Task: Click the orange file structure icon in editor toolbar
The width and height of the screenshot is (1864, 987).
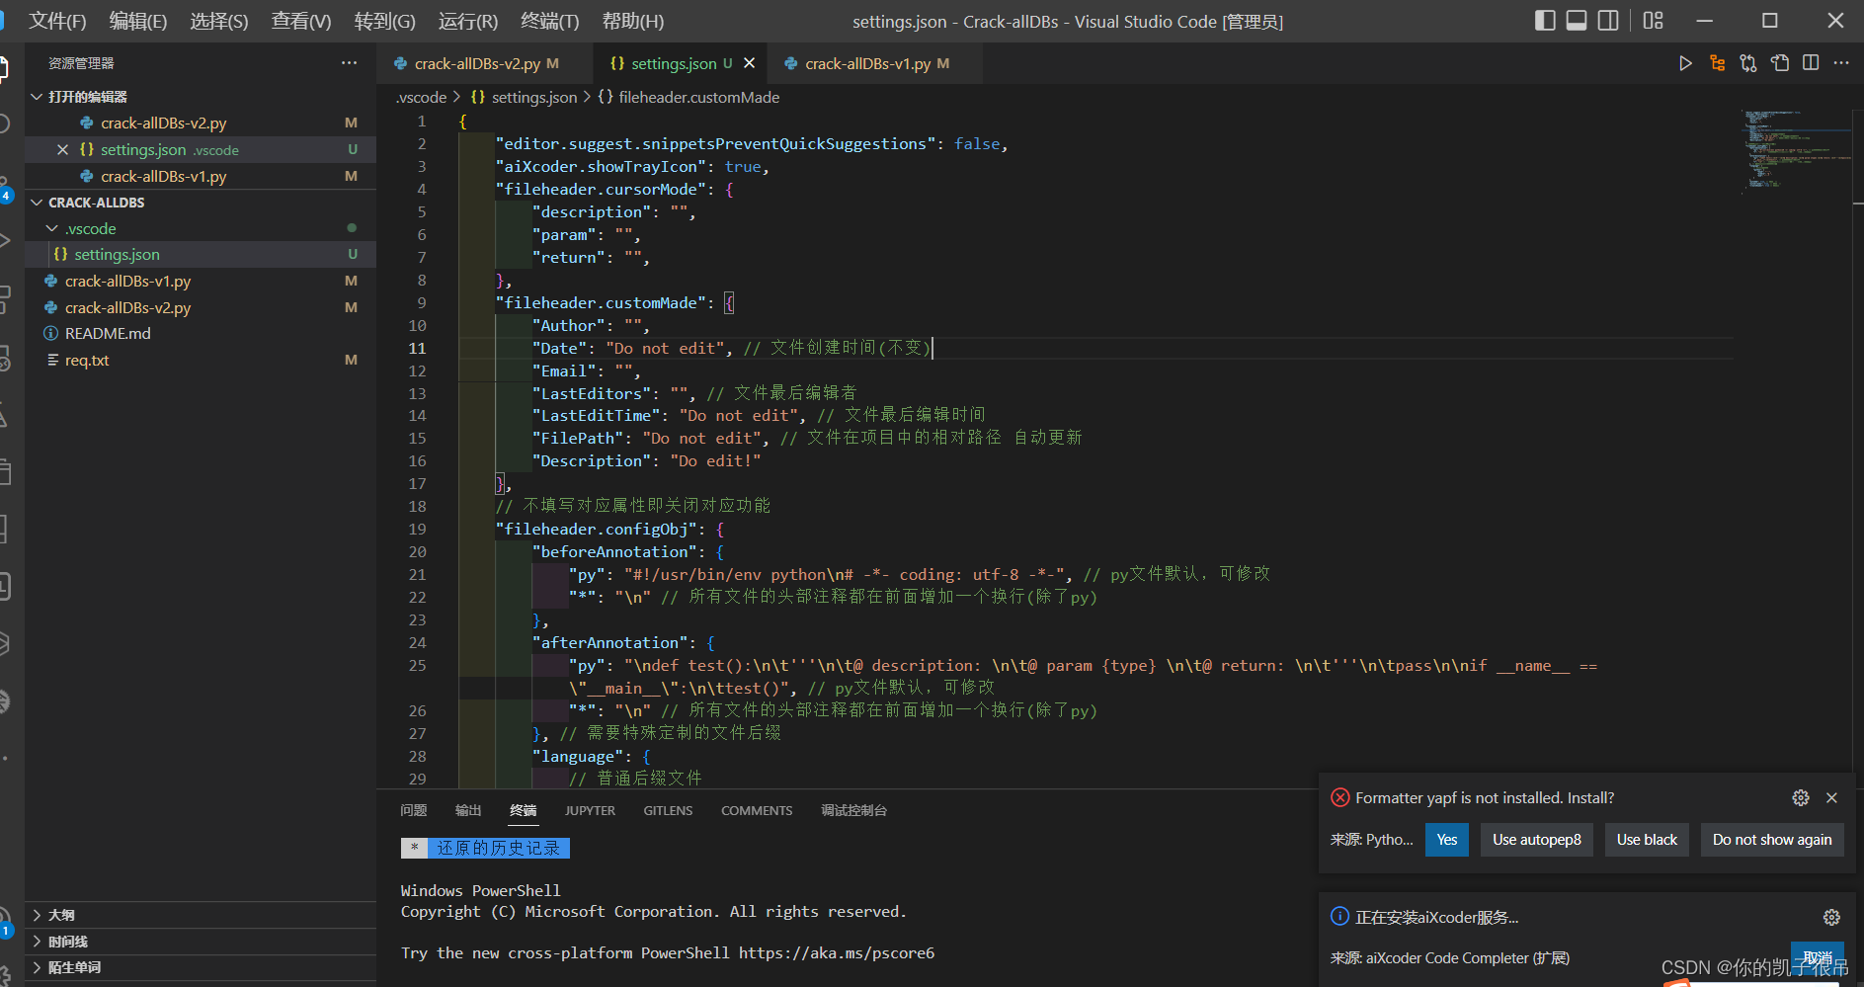Action: [x=1717, y=62]
